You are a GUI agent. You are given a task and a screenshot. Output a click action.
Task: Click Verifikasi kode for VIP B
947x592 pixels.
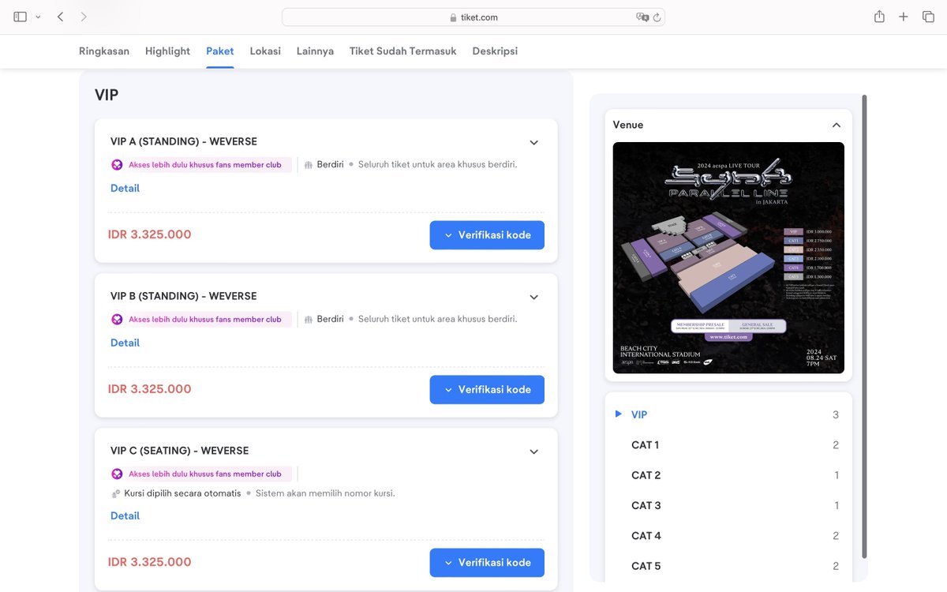pyautogui.click(x=487, y=390)
